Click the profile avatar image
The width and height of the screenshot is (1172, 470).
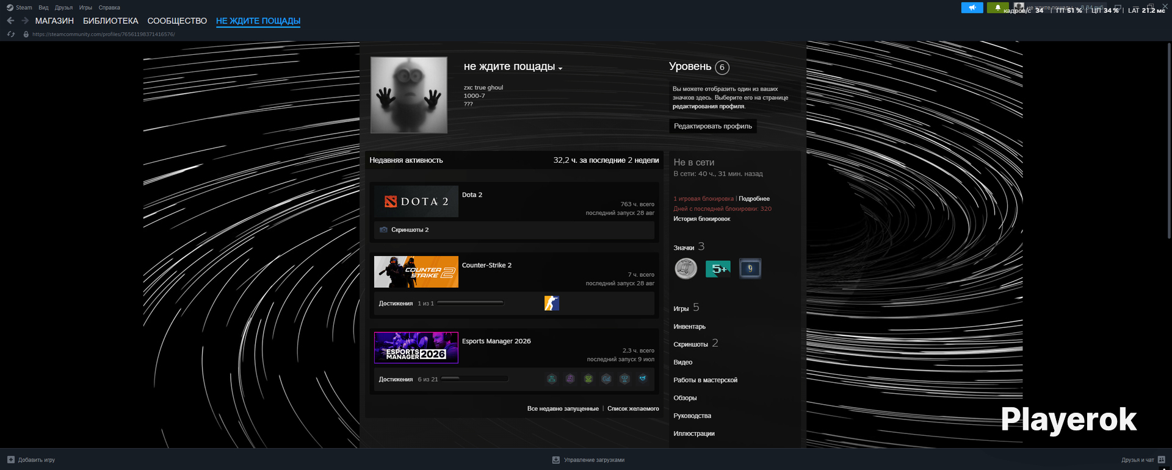click(409, 95)
